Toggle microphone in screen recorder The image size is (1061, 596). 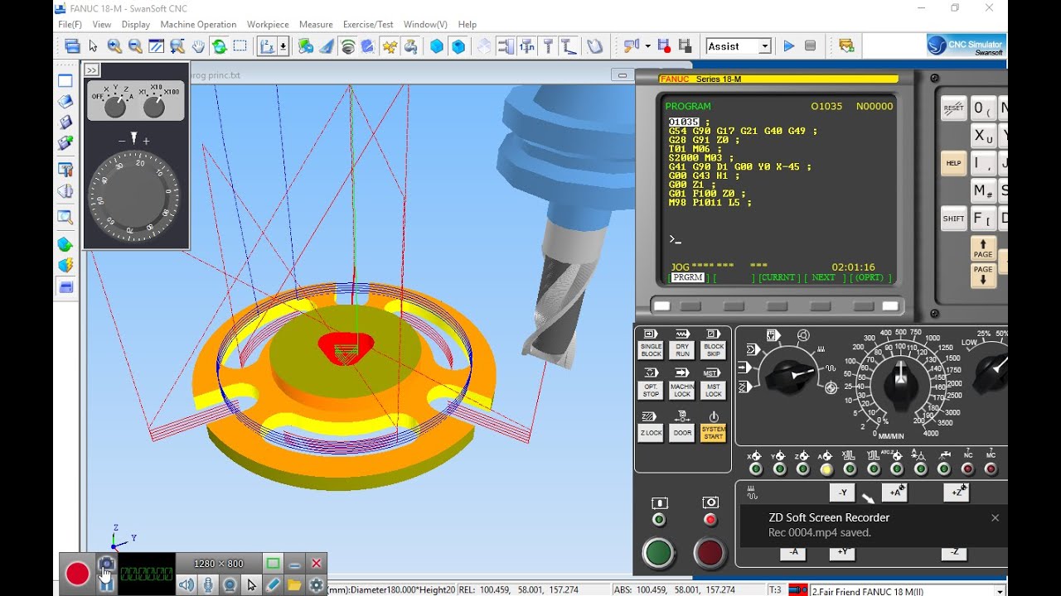click(208, 585)
